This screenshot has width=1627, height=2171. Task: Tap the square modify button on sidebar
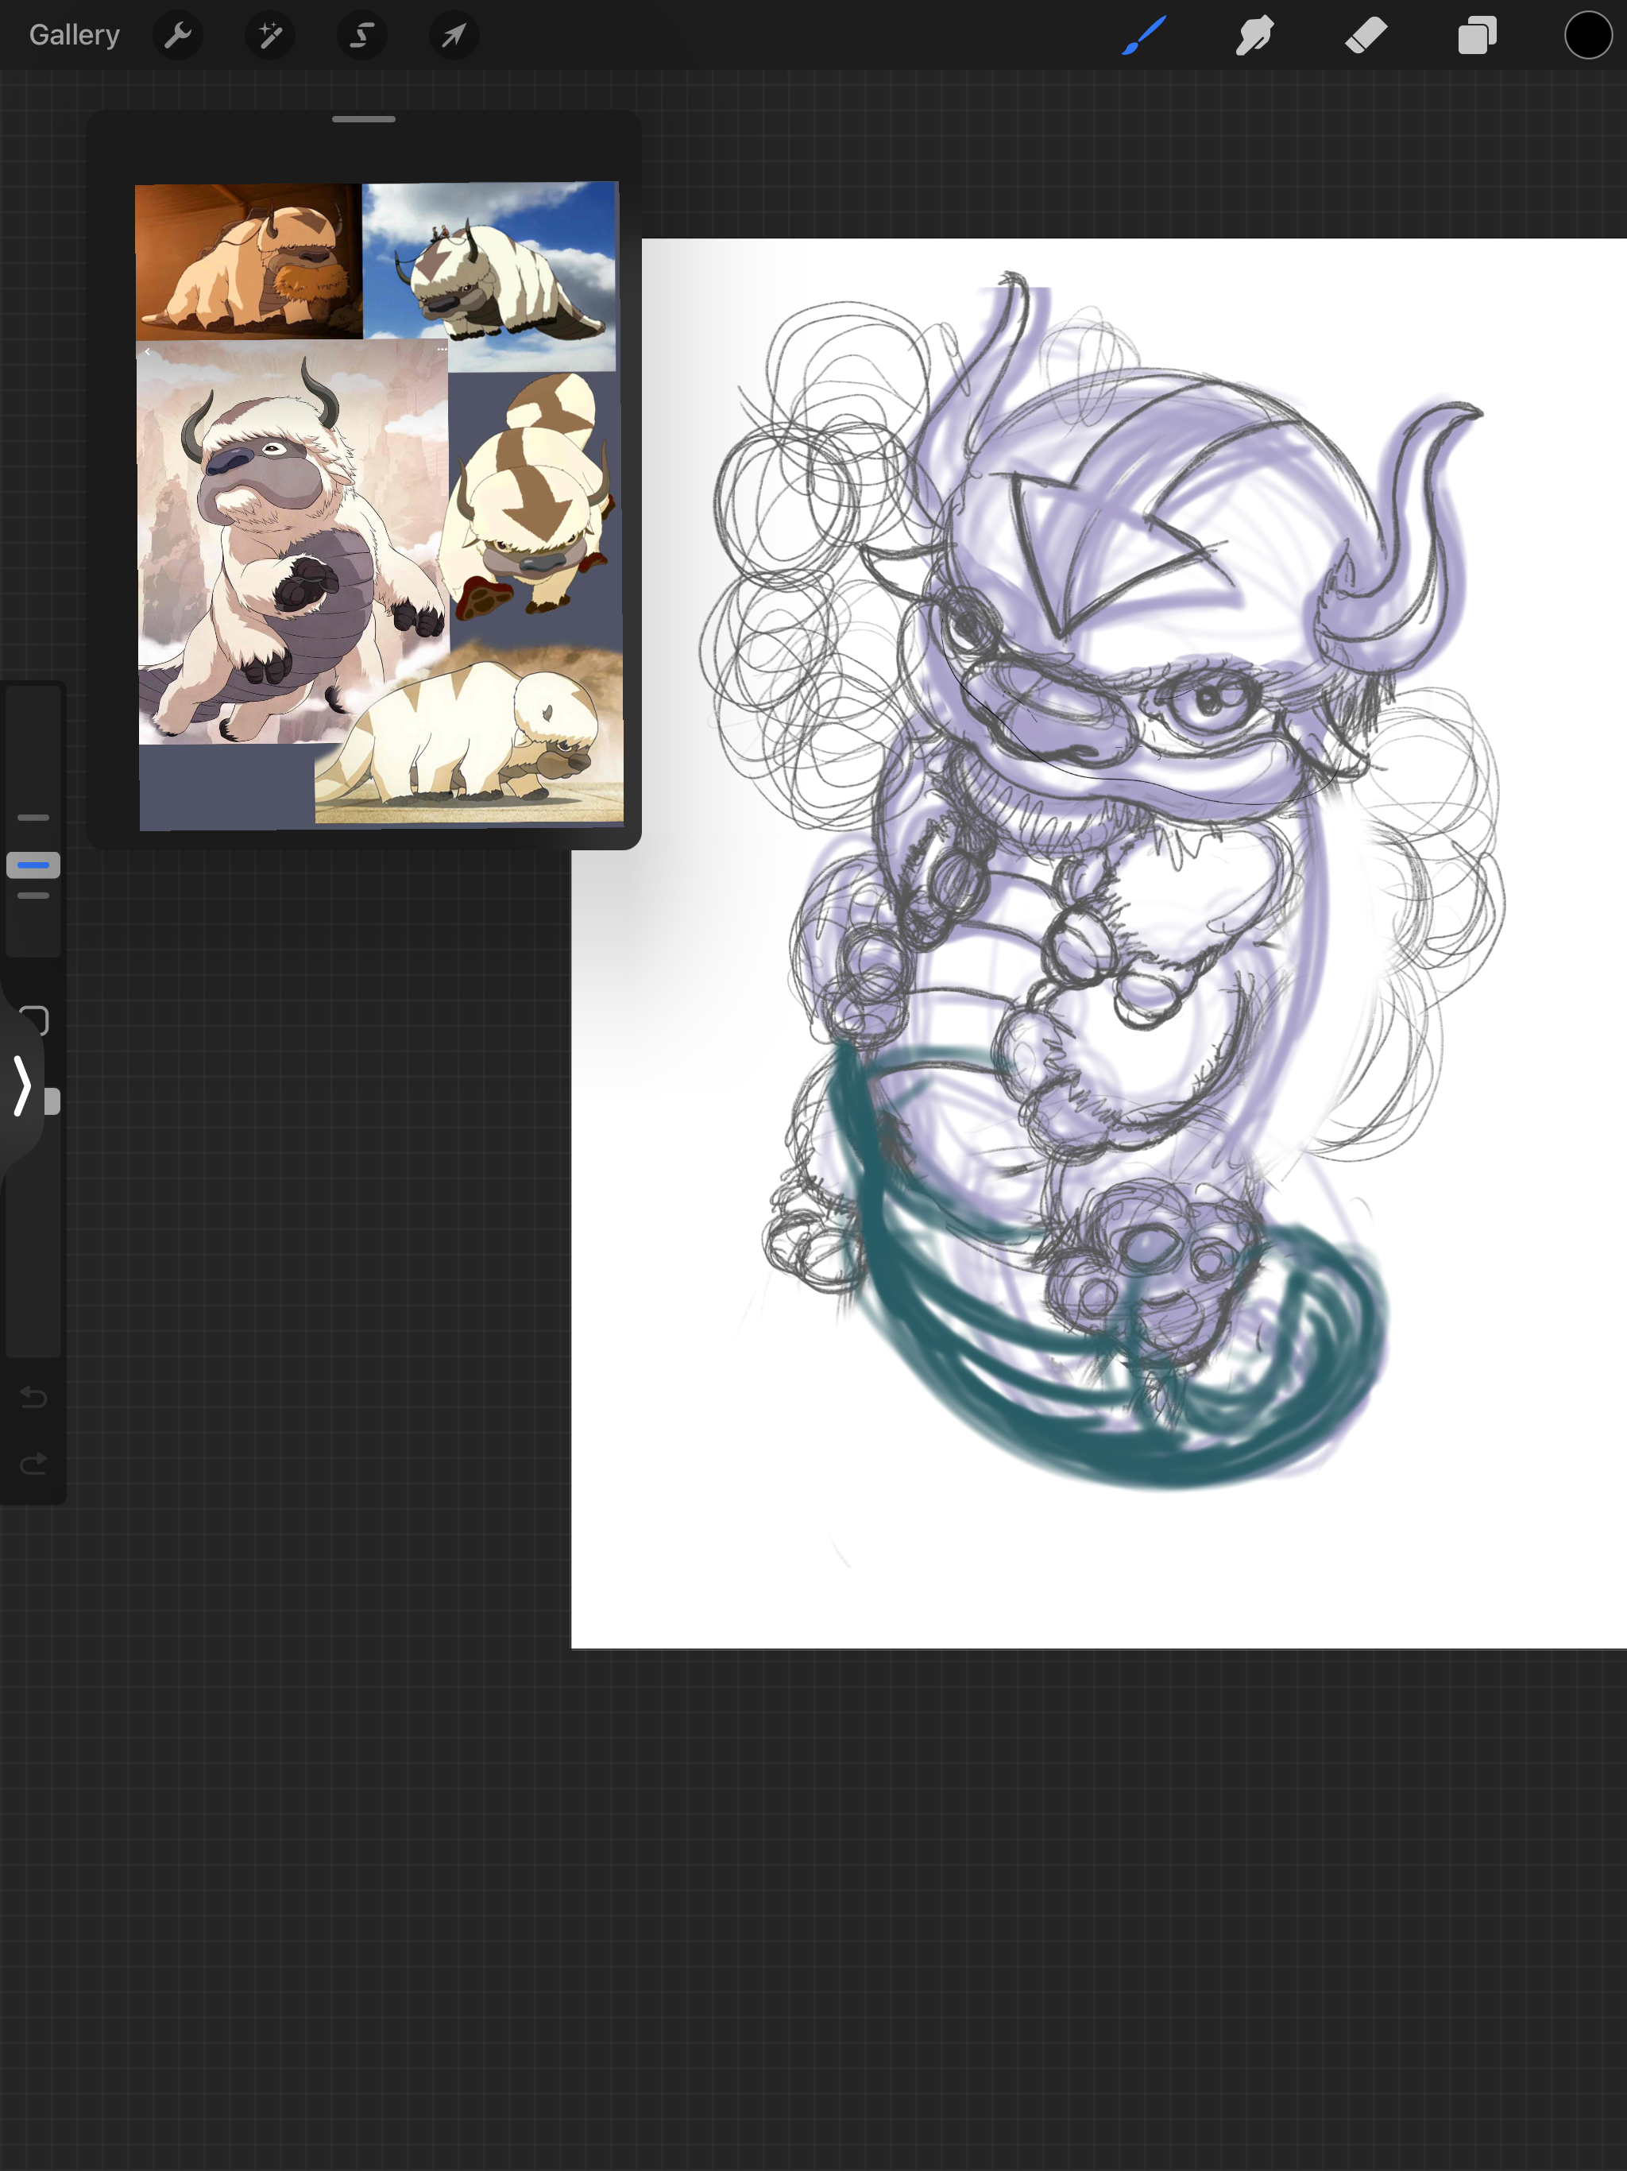tap(34, 1020)
